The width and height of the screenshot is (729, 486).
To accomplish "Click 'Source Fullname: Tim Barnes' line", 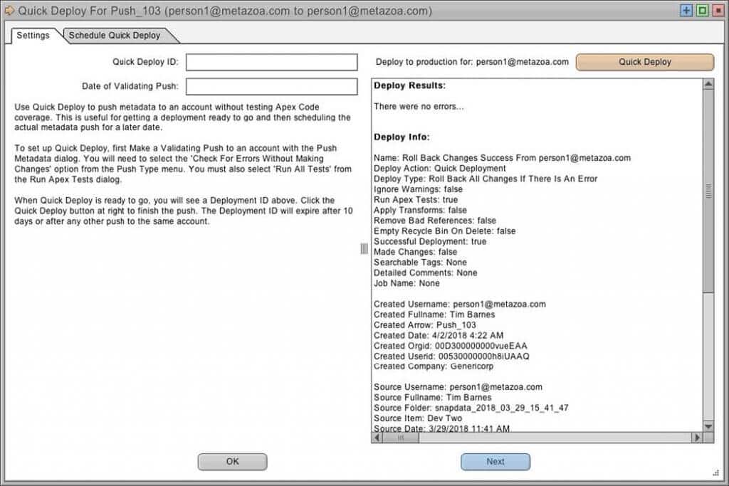I will [432, 397].
